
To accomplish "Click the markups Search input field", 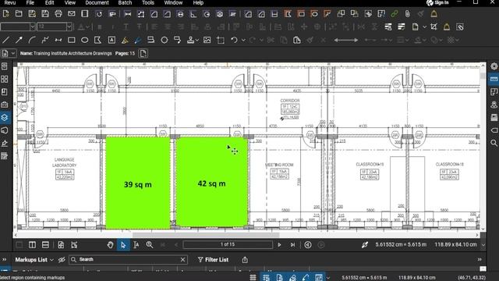I will tap(127, 260).
